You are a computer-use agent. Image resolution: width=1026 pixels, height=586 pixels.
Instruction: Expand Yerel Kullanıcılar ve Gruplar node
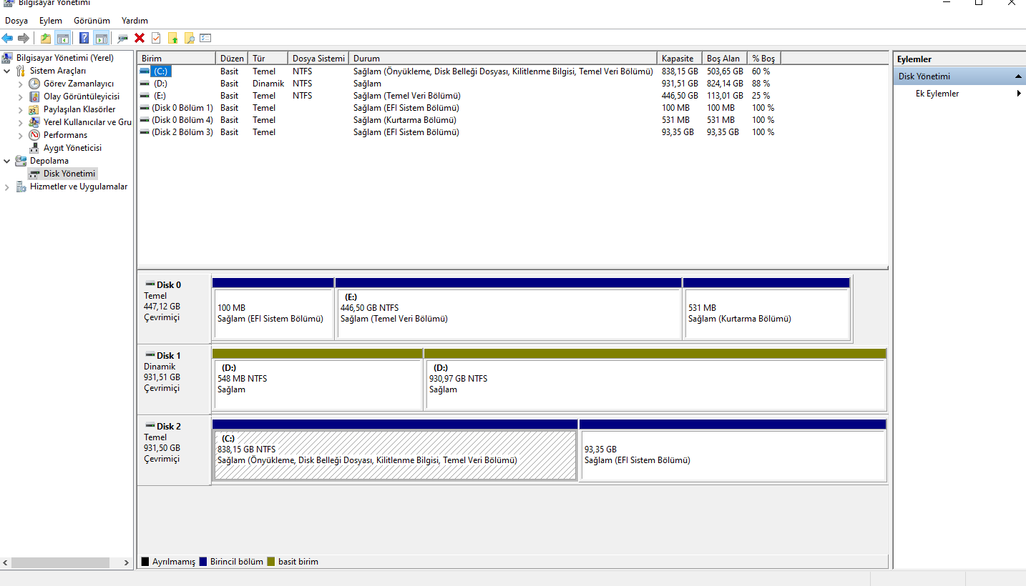(x=21, y=122)
